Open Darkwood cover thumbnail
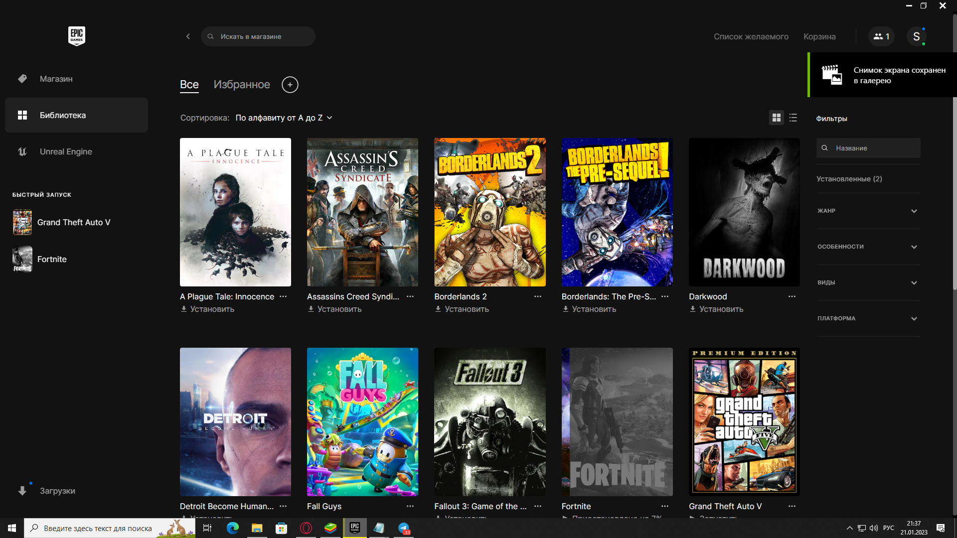Image resolution: width=957 pixels, height=538 pixels. [x=744, y=212]
